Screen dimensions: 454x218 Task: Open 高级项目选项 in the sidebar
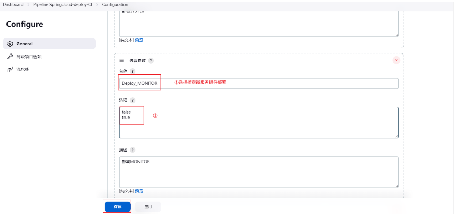click(29, 57)
